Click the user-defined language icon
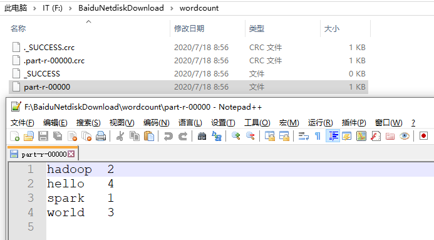Image resolution: width=434 pixels, height=240 pixels. coord(346,136)
